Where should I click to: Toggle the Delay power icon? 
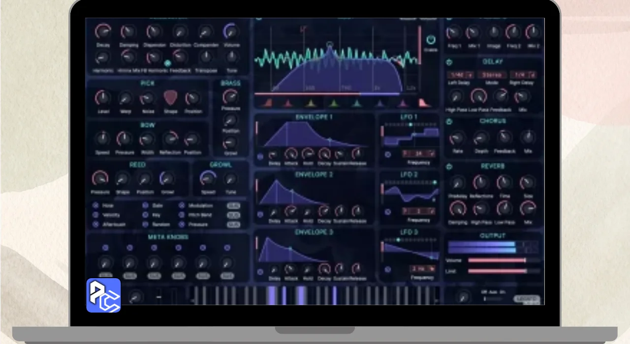(449, 62)
